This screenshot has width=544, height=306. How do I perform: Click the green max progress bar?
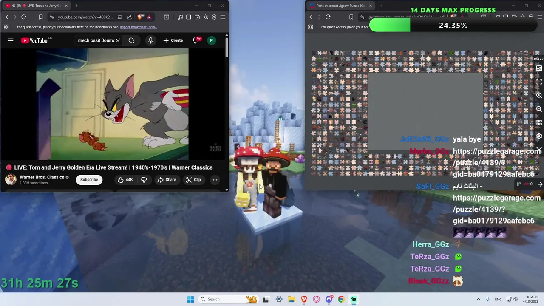point(390,25)
